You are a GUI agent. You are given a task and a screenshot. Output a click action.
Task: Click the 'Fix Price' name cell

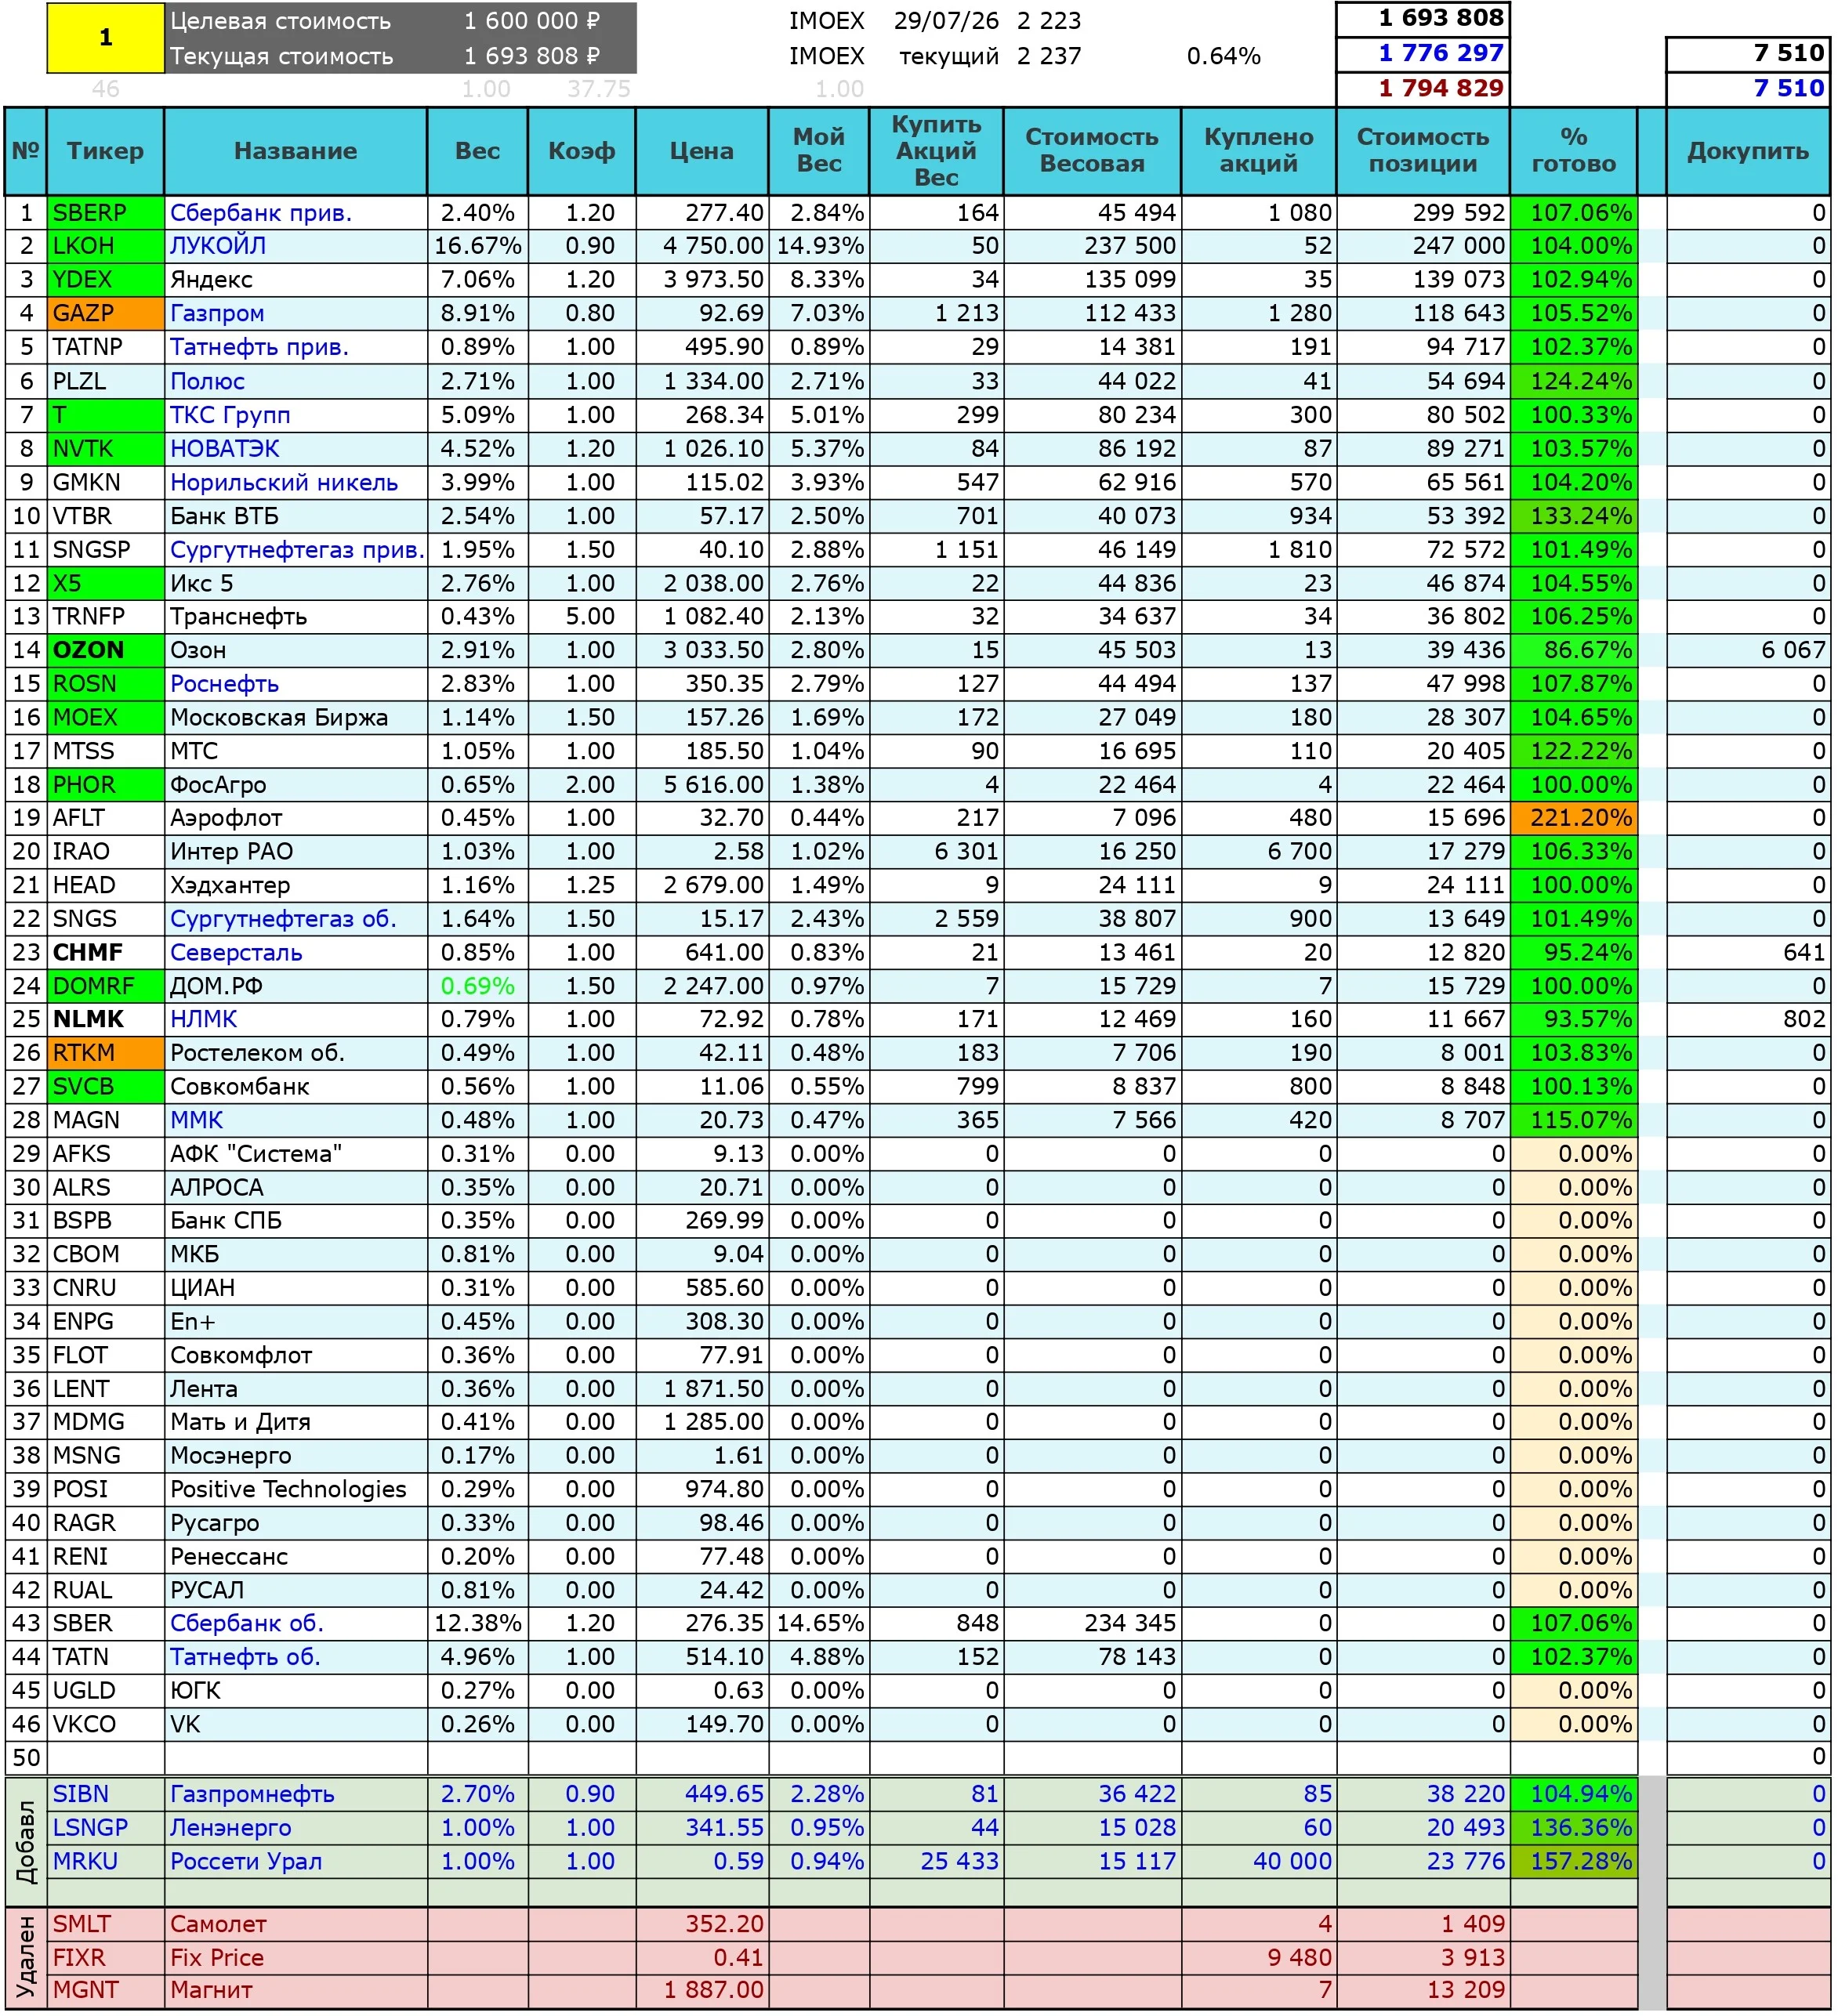point(295,1958)
